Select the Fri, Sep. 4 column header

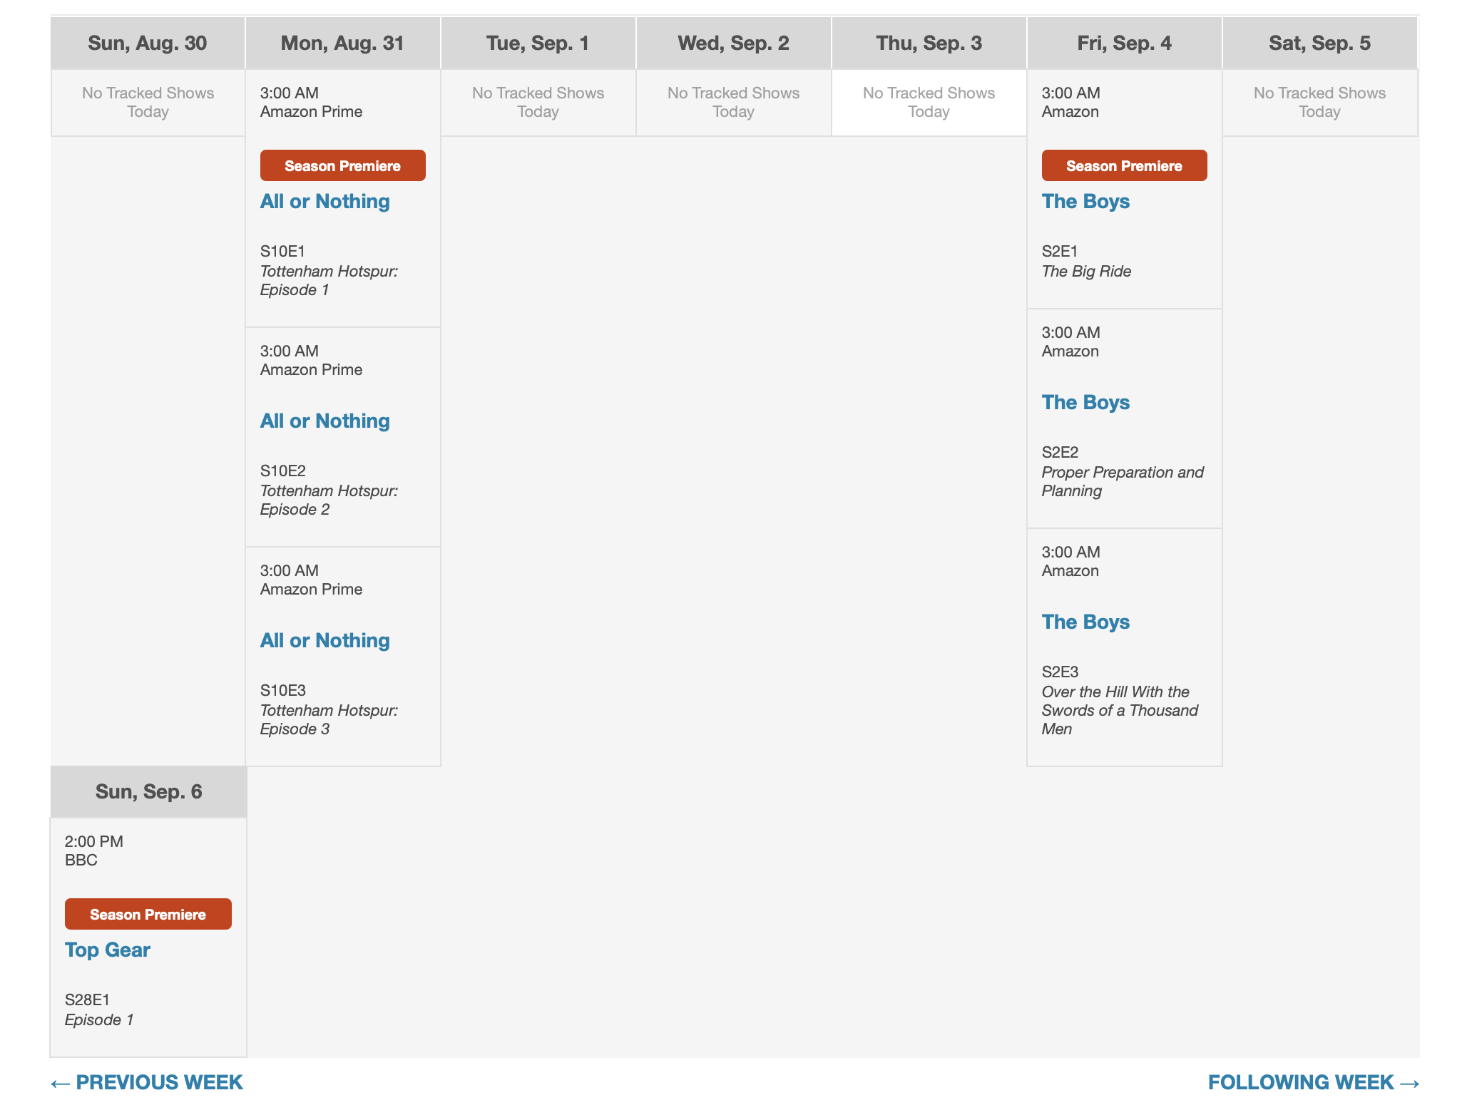1124,43
